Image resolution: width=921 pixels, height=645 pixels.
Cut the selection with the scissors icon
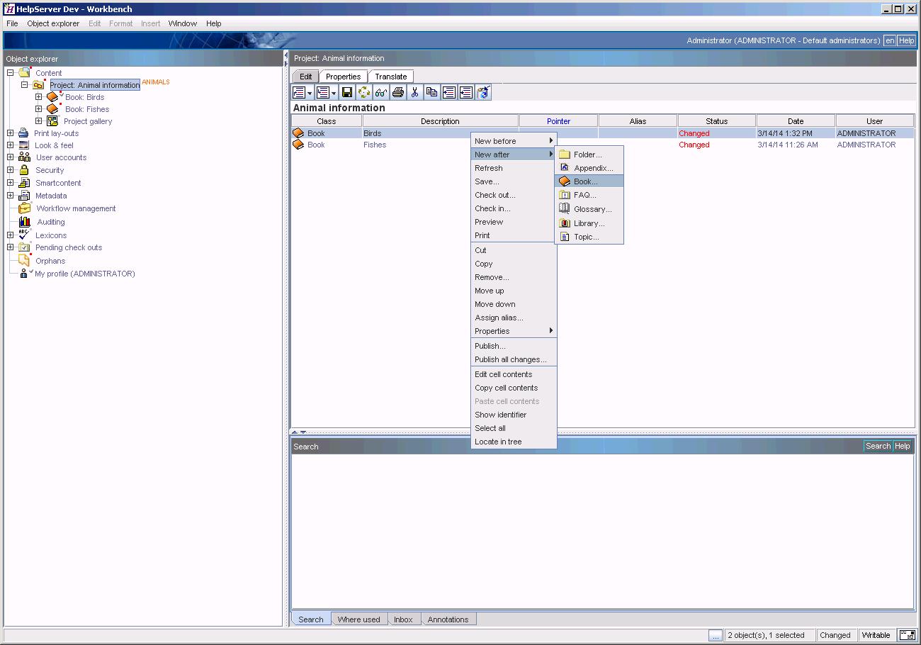[414, 92]
